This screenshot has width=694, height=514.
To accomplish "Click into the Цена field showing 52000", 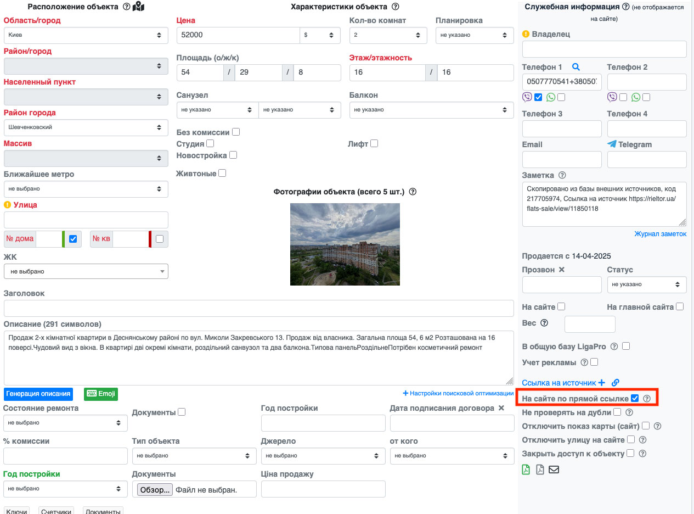I will [238, 35].
